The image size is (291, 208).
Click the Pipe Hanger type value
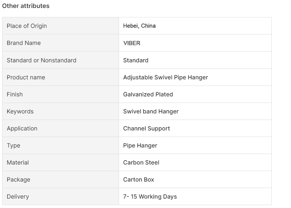coord(140,146)
